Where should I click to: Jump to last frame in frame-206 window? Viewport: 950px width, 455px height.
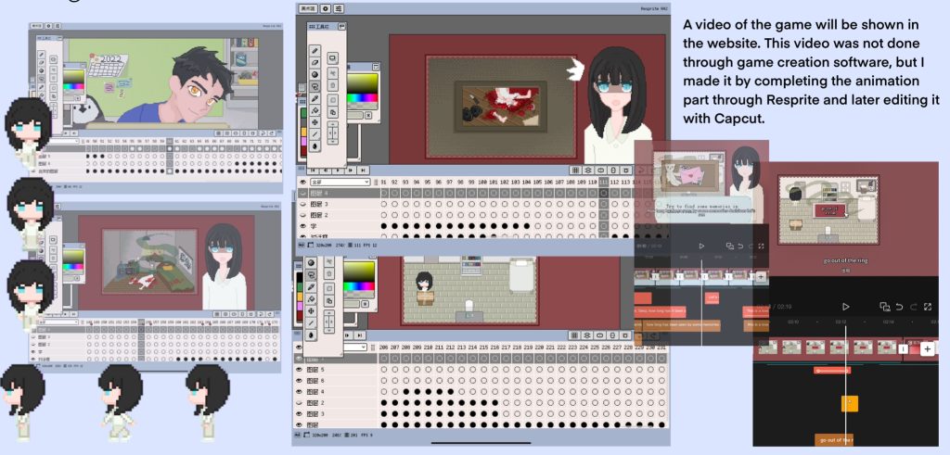361,335
